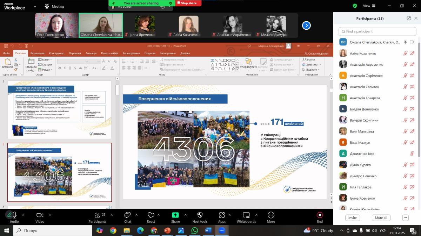
Task: Click the More options ellipsis icon
Action: tap(271, 215)
